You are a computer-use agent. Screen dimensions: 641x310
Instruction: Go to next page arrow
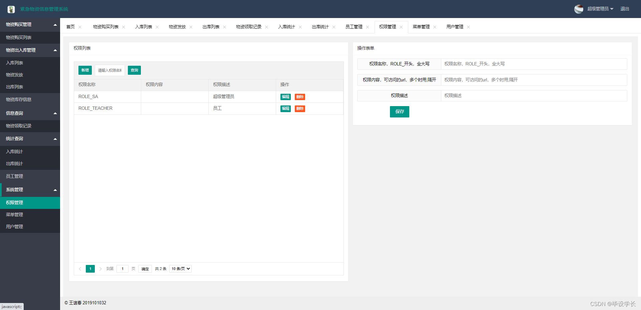pos(100,269)
